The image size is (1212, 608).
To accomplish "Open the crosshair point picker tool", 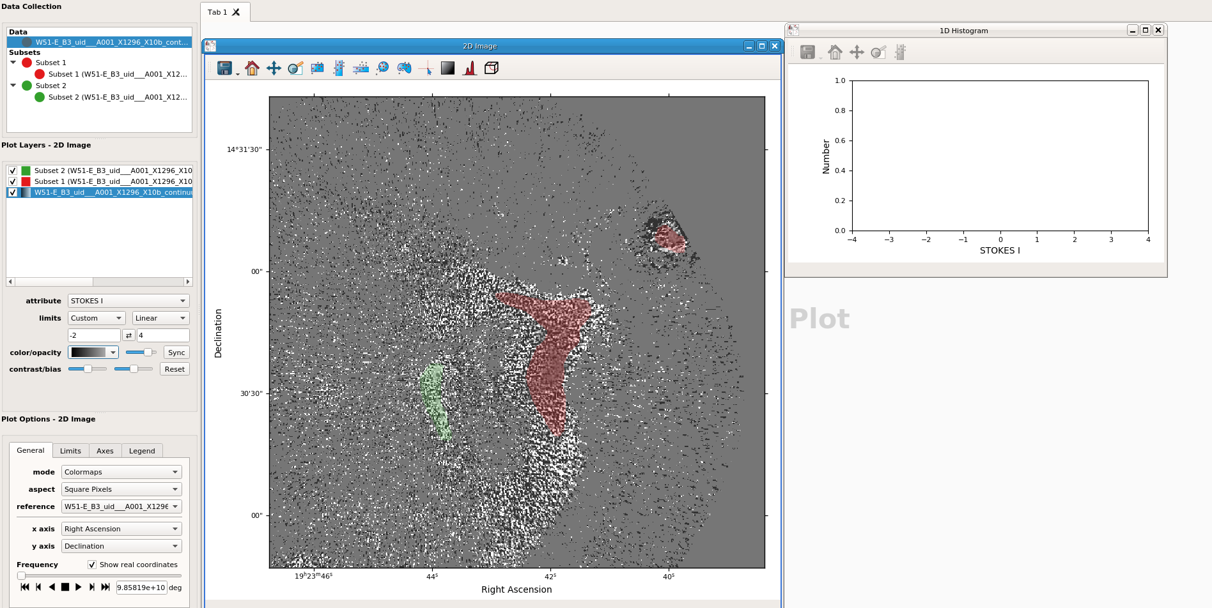I will [x=425, y=68].
